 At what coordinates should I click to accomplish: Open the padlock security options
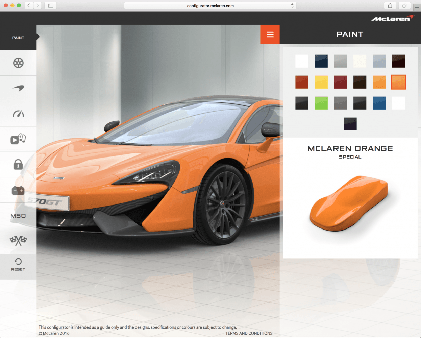coord(18,165)
